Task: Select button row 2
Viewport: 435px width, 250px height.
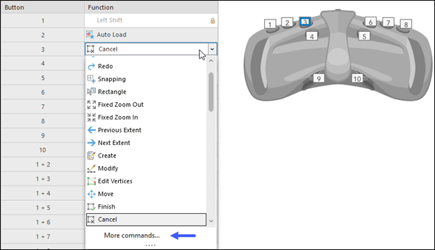Action: [x=42, y=35]
